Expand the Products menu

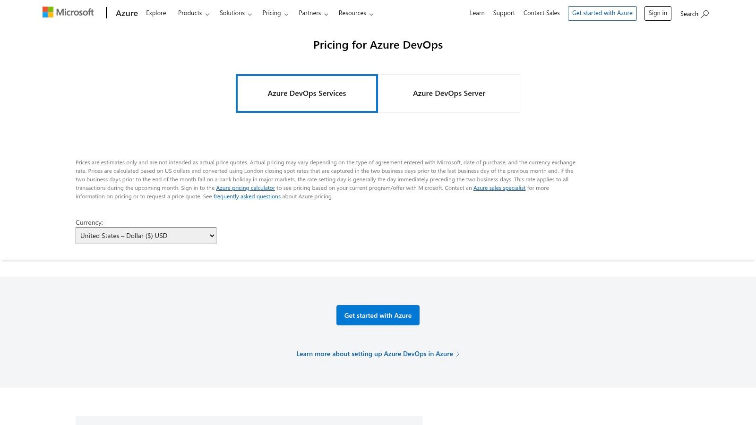(193, 13)
